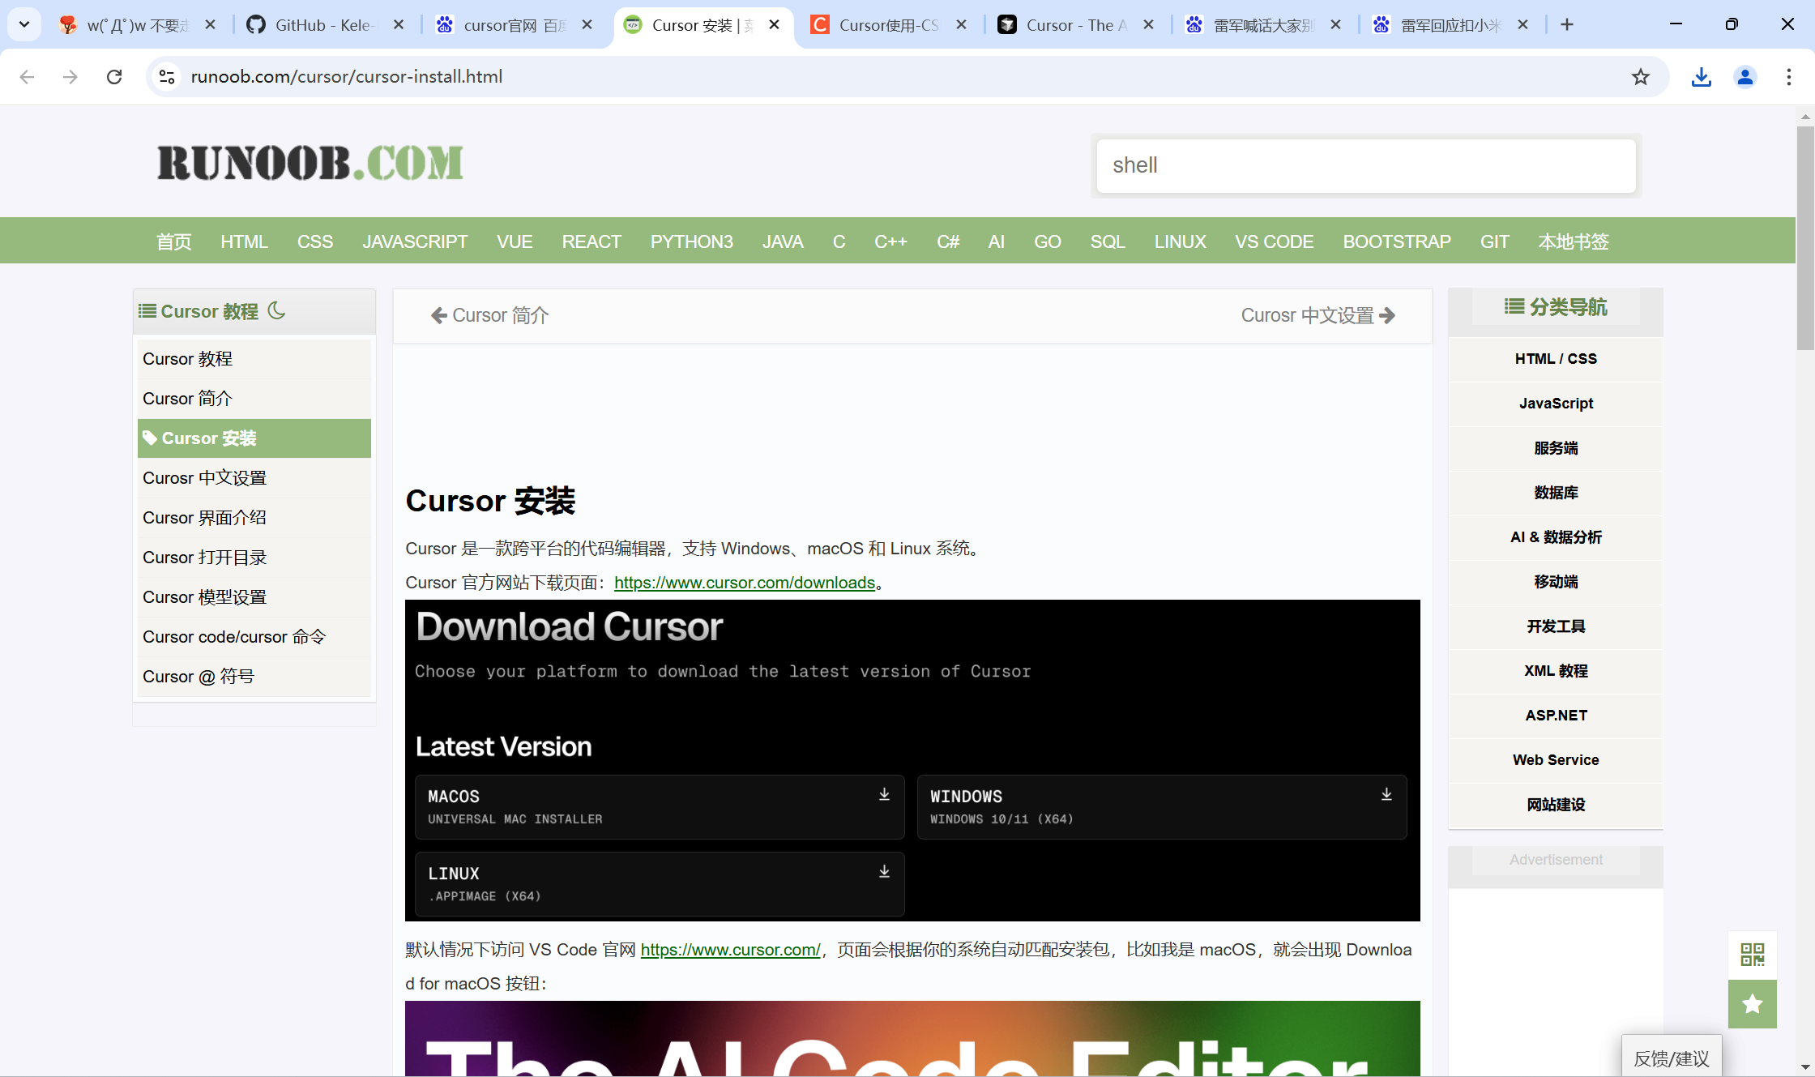Open Cursor 简介 in the sidebar
The width and height of the screenshot is (1815, 1077).
coord(254,399)
